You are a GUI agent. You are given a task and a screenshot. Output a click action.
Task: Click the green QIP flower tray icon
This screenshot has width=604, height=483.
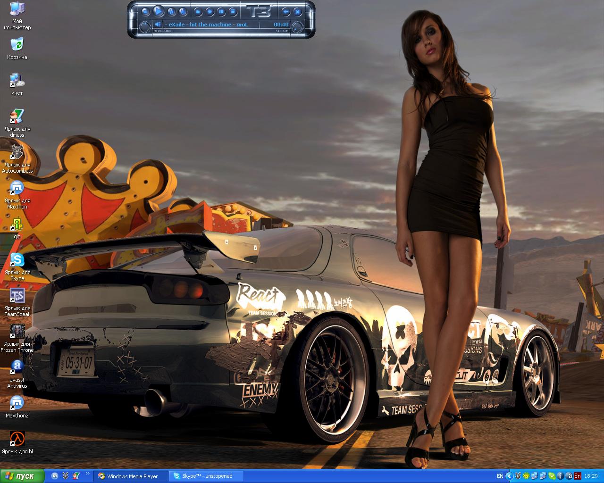click(527, 476)
